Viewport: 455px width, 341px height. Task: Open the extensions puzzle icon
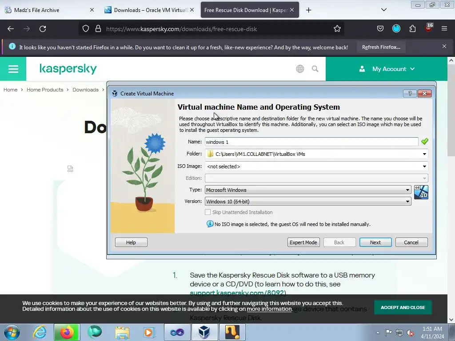coord(412,29)
